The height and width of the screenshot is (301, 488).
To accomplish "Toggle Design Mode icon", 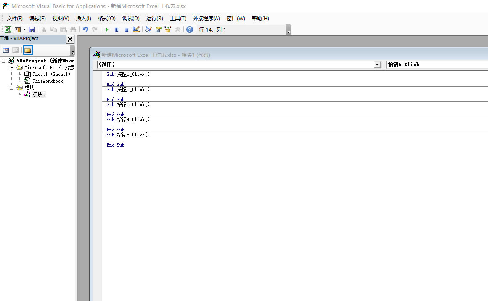I will pyautogui.click(x=136, y=29).
